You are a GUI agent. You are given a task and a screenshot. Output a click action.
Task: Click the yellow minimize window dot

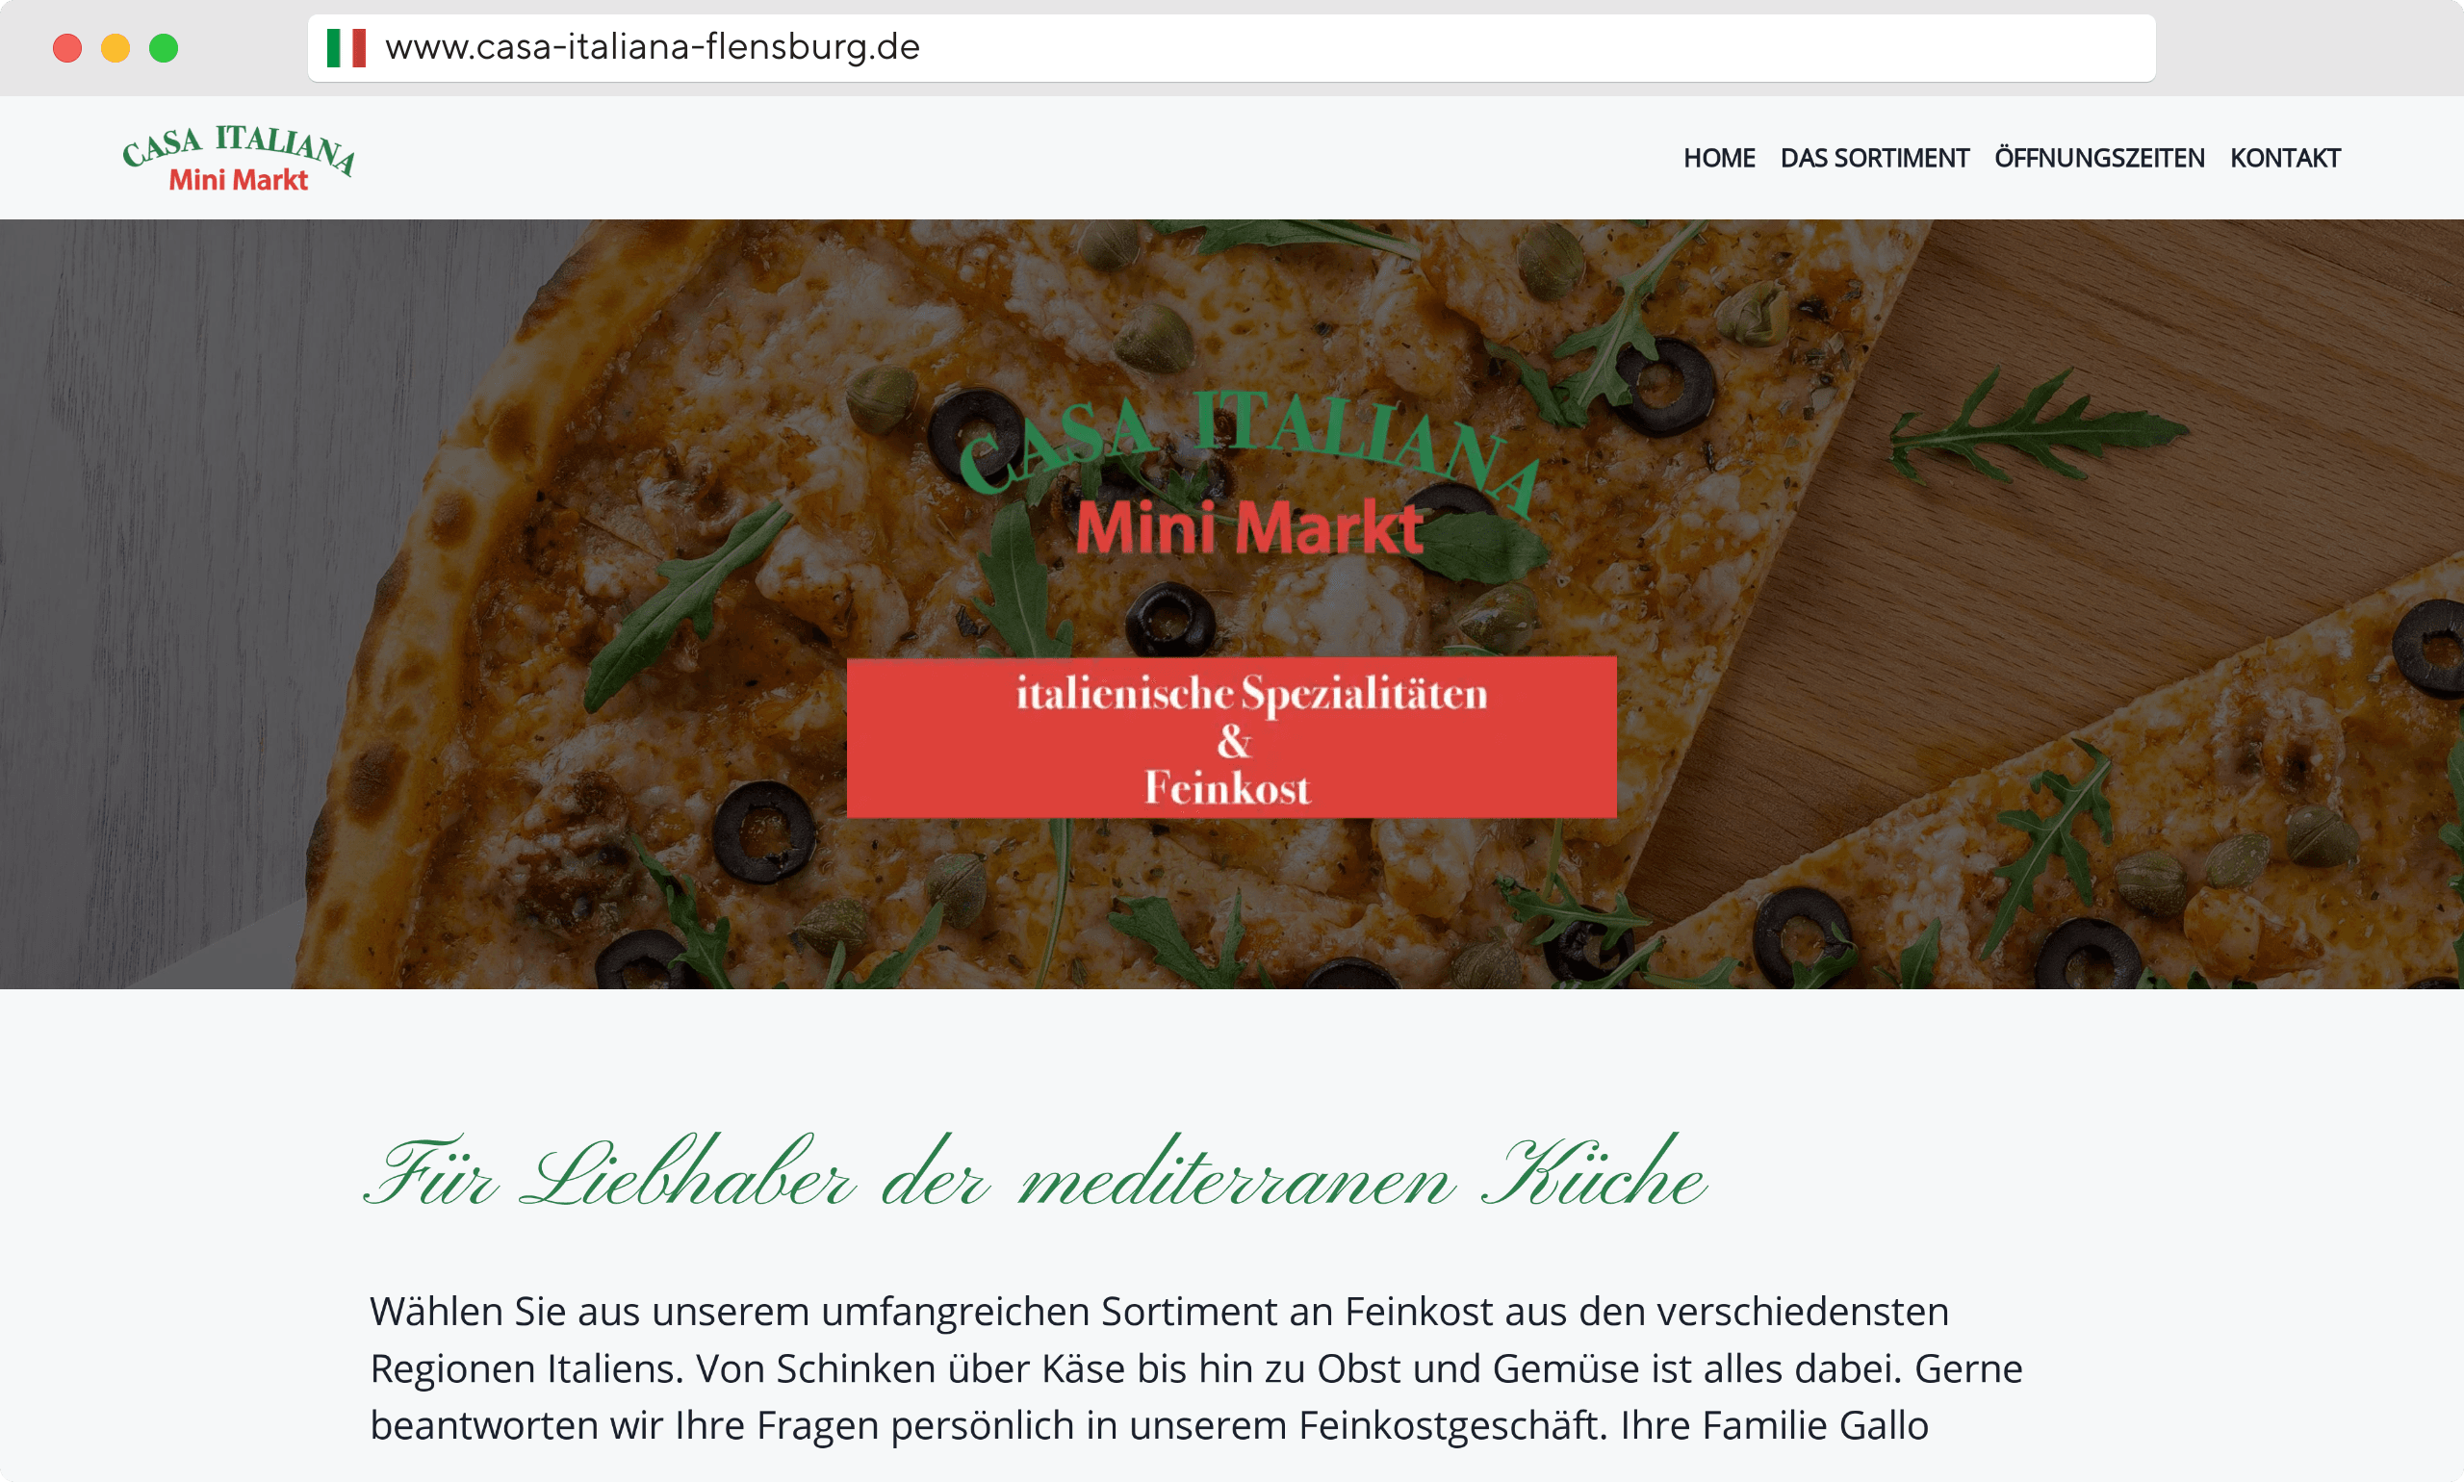tap(115, 48)
